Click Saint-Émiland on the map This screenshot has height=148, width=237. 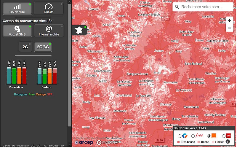click(193, 64)
